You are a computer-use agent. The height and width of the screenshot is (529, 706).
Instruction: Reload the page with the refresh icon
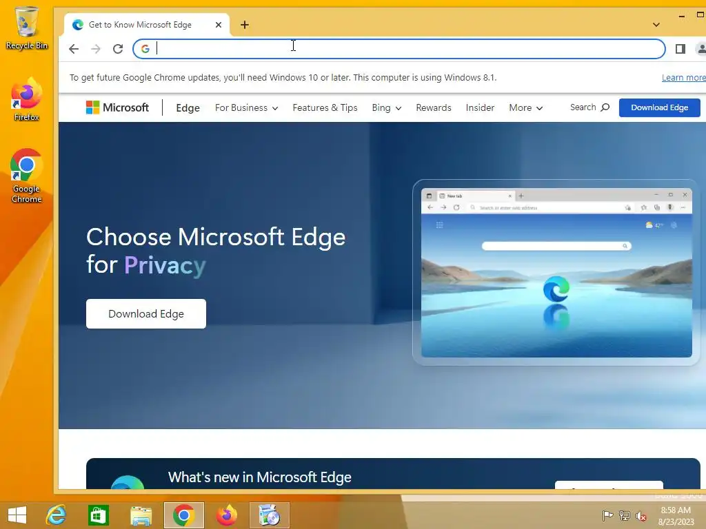click(x=118, y=49)
